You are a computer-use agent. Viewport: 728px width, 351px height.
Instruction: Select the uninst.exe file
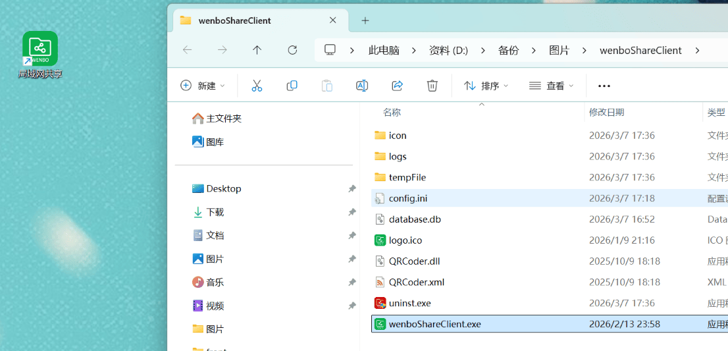pos(409,304)
